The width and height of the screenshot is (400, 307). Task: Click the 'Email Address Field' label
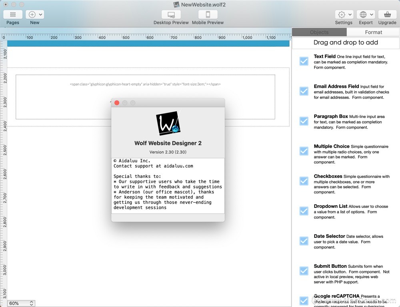coord(336,86)
